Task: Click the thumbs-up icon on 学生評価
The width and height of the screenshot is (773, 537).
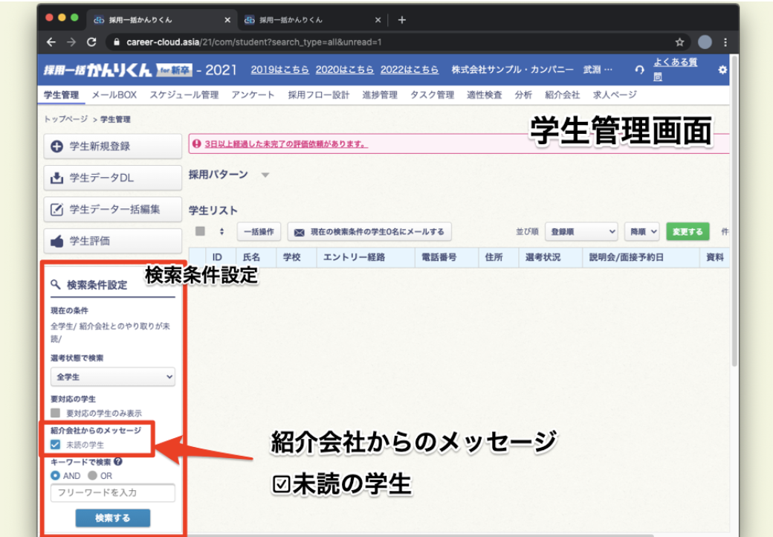Action: pyautogui.click(x=56, y=241)
